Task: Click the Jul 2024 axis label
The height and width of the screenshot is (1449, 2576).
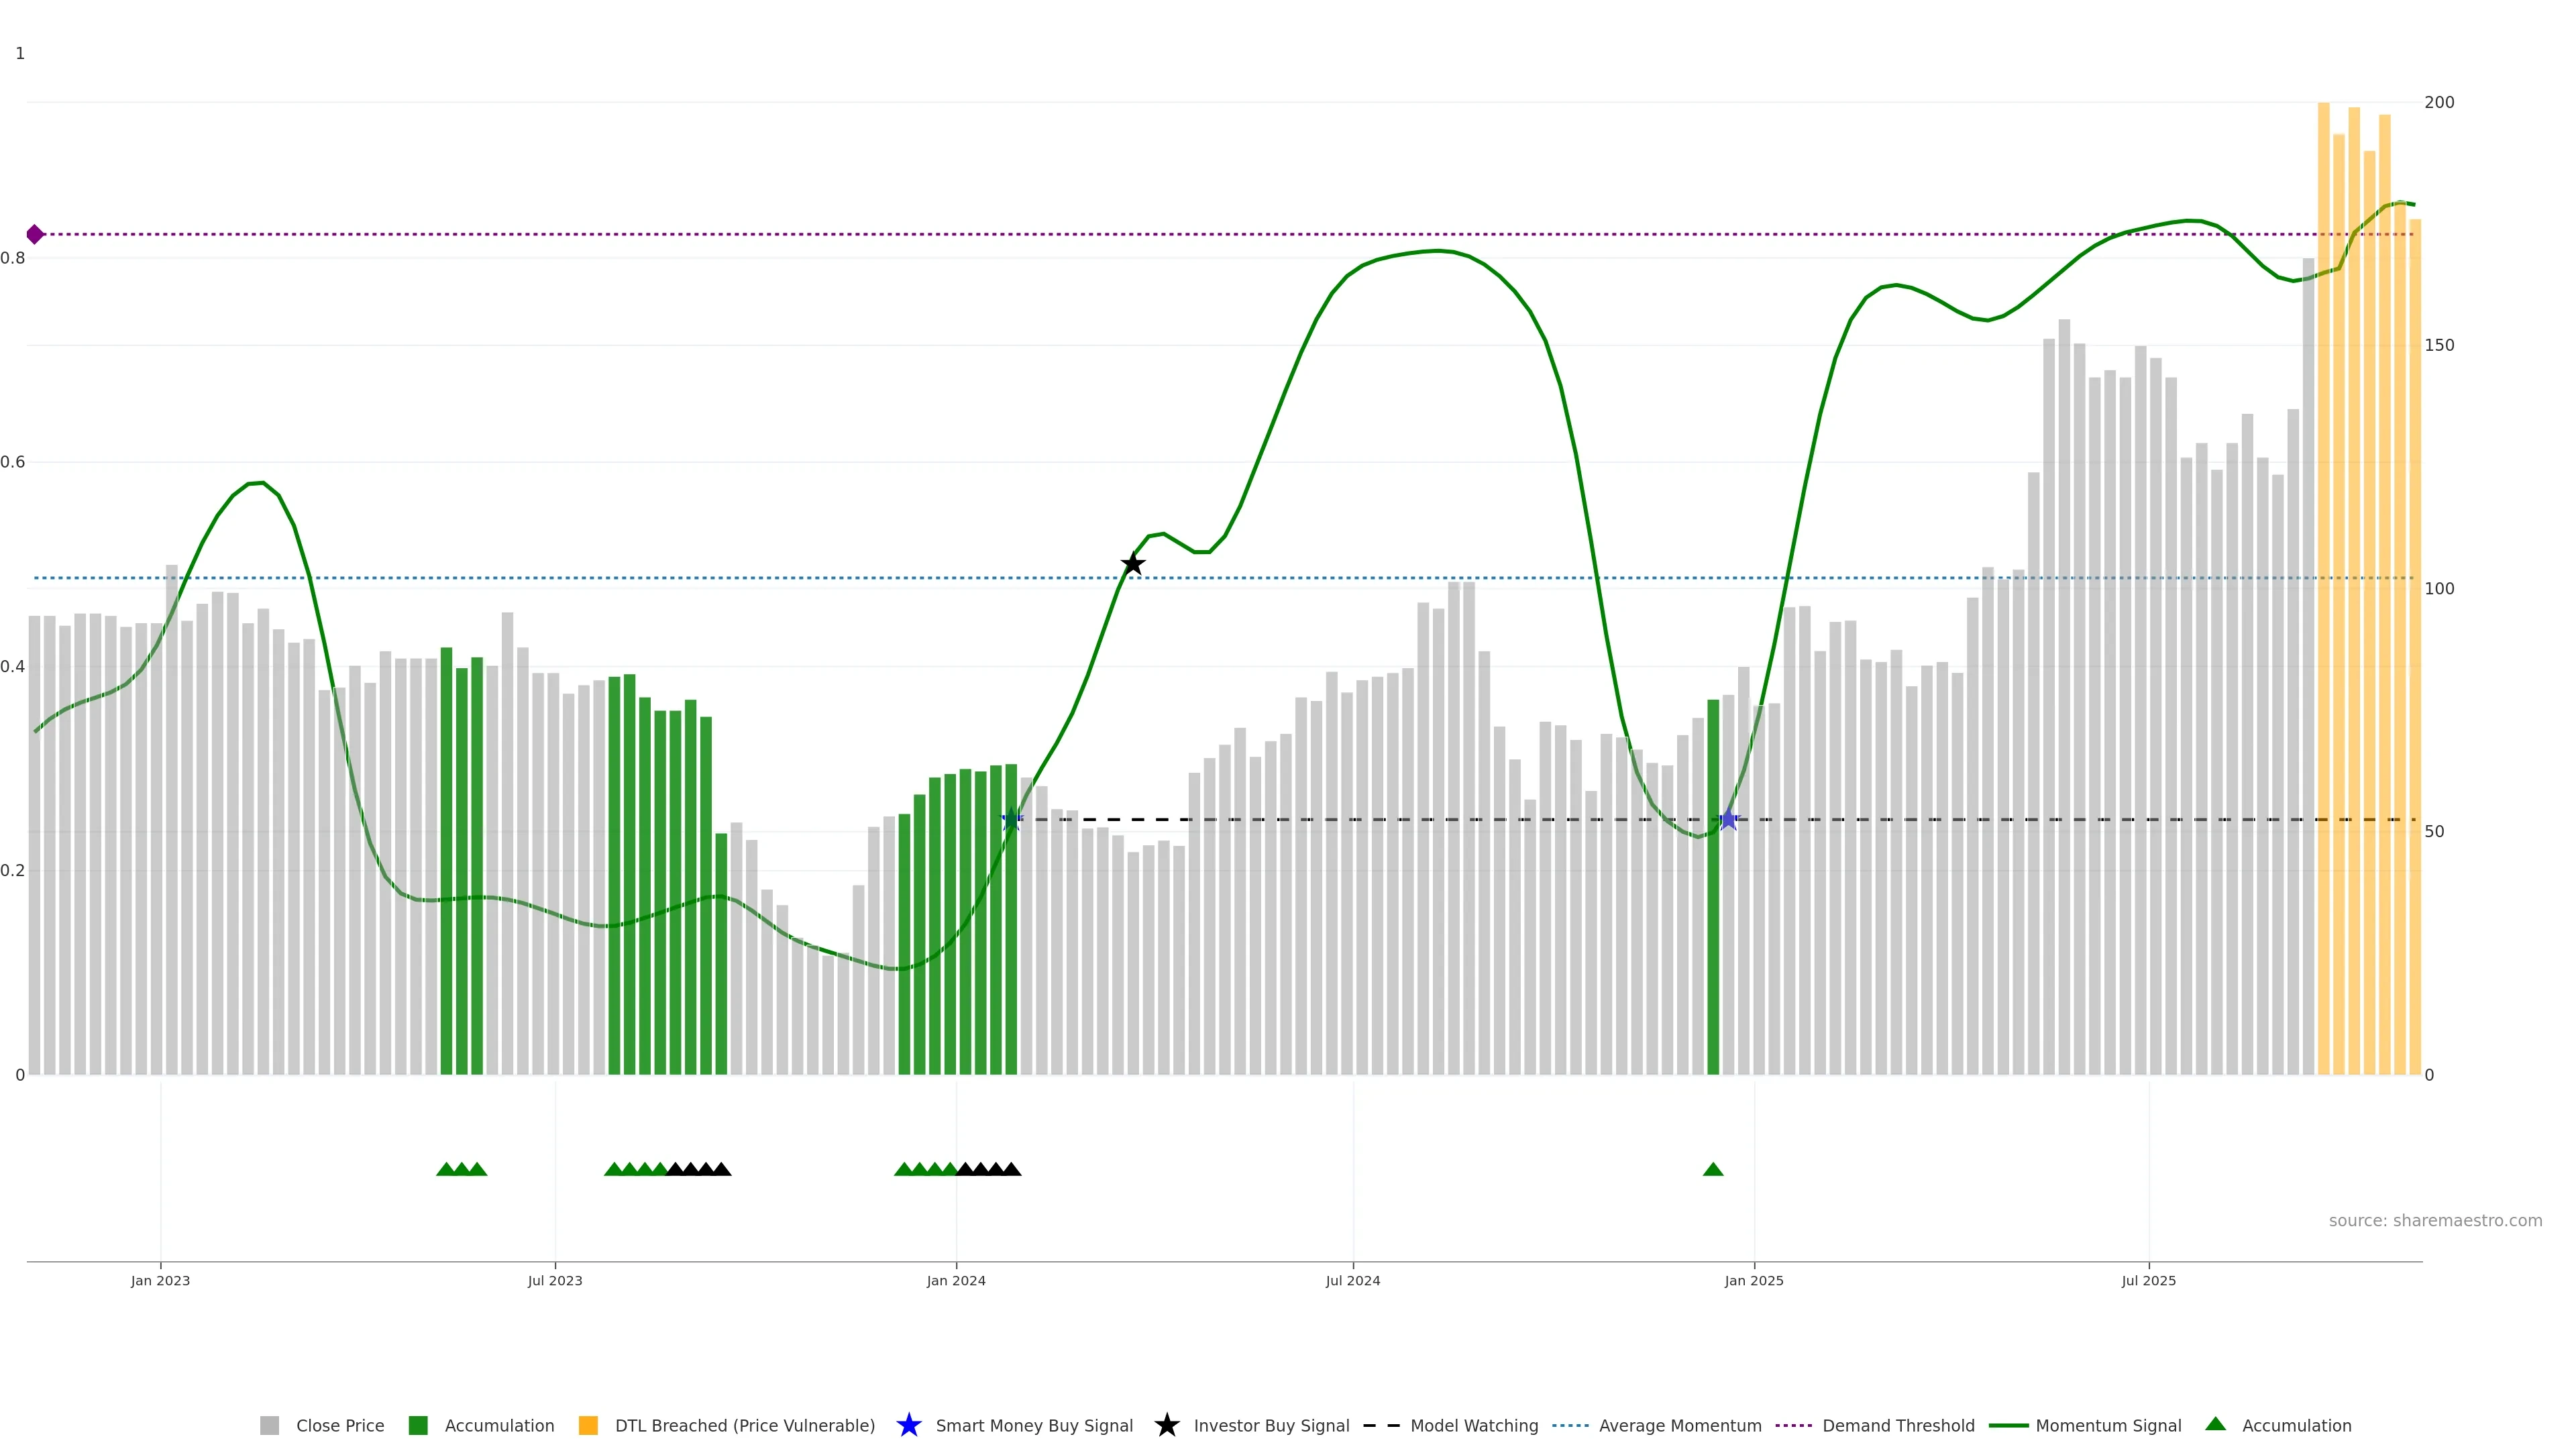Action: (x=1352, y=1280)
